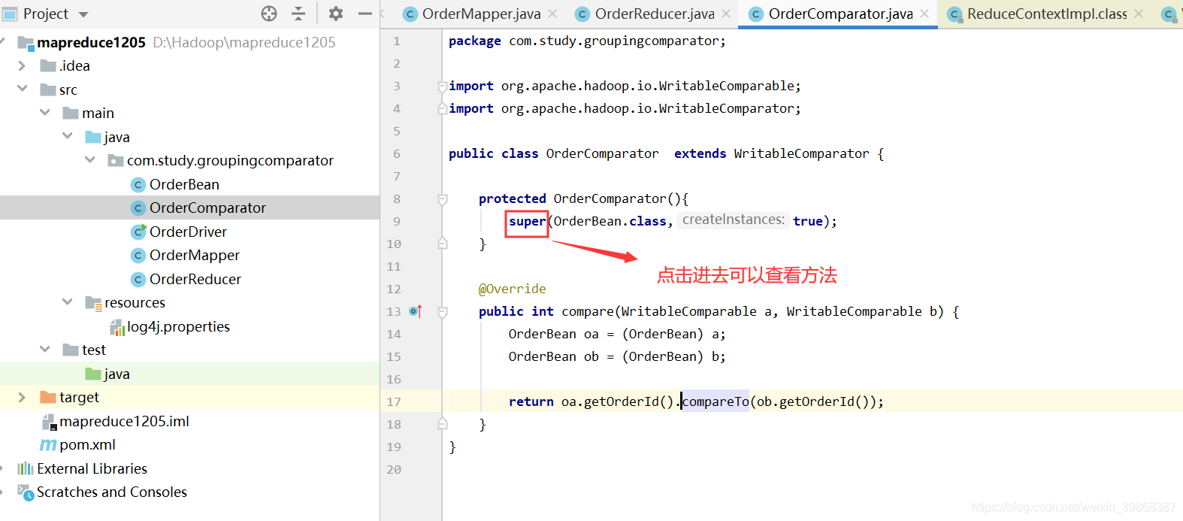Click the package declaration on line 1
The height and width of the screenshot is (521, 1183).
point(587,41)
